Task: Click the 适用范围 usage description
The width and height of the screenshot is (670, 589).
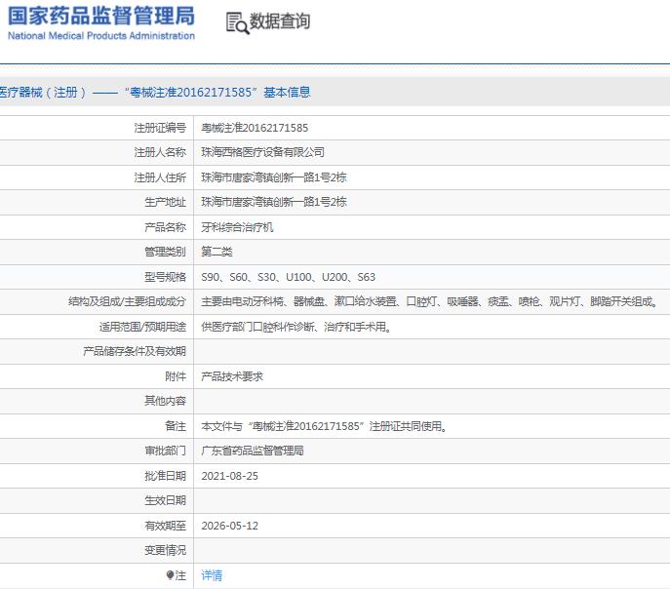Action: pyautogui.click(x=296, y=328)
